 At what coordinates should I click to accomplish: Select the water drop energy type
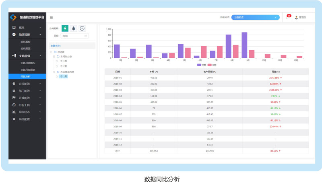click(74, 28)
